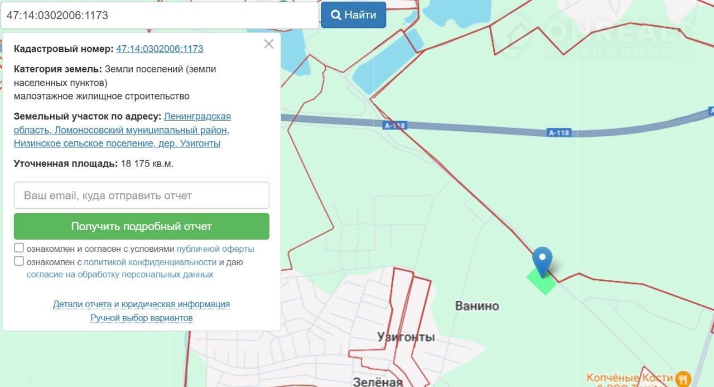Click the restaurant icon near Копчёные Кости

[683, 379]
